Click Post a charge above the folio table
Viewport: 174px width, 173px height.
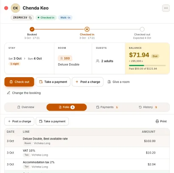(x=19, y=121)
